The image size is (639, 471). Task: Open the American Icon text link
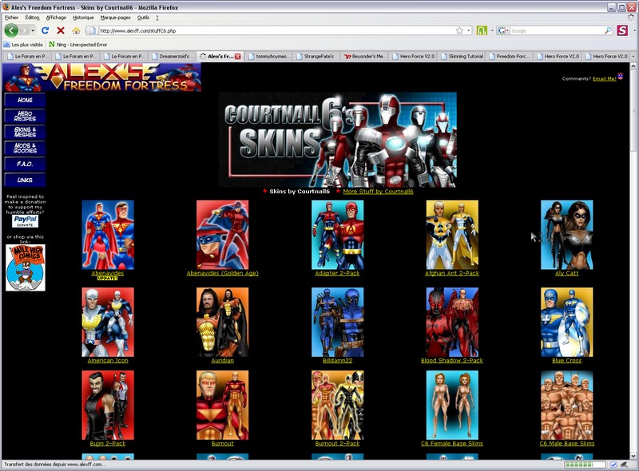click(x=108, y=361)
